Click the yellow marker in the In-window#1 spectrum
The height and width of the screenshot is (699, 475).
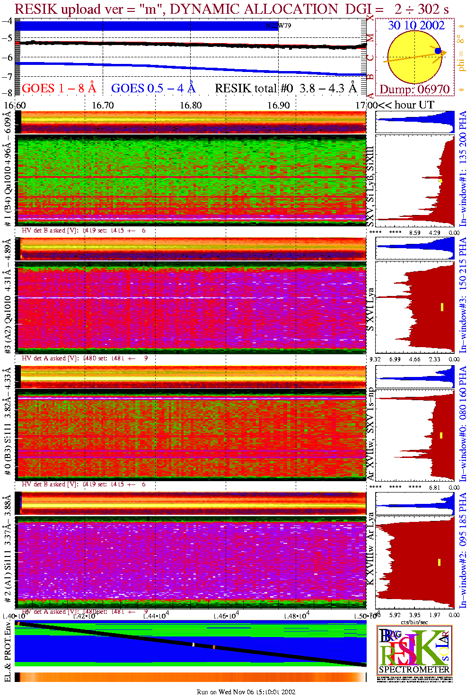[x=441, y=181]
